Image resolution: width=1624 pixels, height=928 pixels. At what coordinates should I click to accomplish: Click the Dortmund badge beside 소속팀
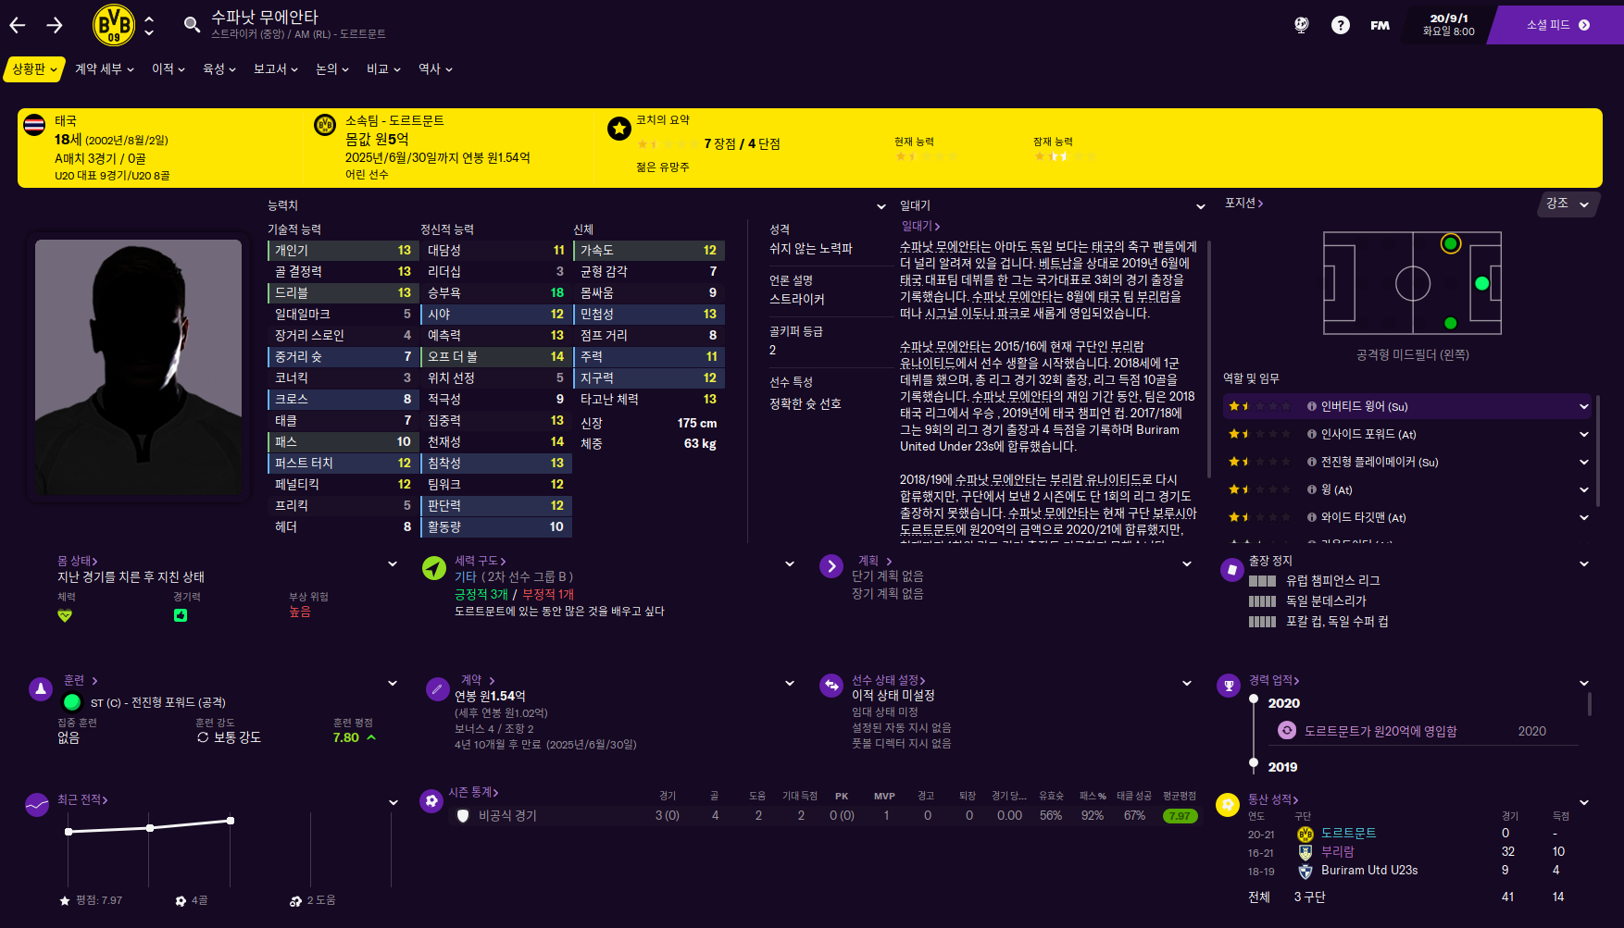point(325,125)
